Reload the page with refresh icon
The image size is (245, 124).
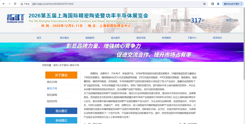15,4
